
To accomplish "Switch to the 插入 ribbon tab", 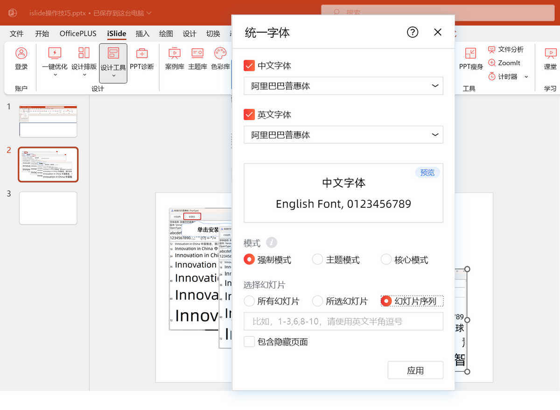I will pyautogui.click(x=142, y=34).
